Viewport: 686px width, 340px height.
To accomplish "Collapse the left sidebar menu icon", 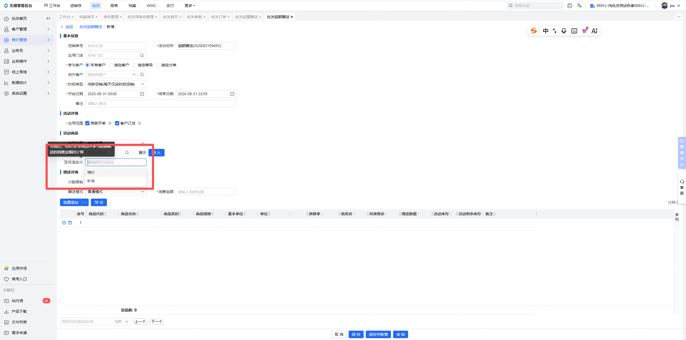I will point(48,18).
